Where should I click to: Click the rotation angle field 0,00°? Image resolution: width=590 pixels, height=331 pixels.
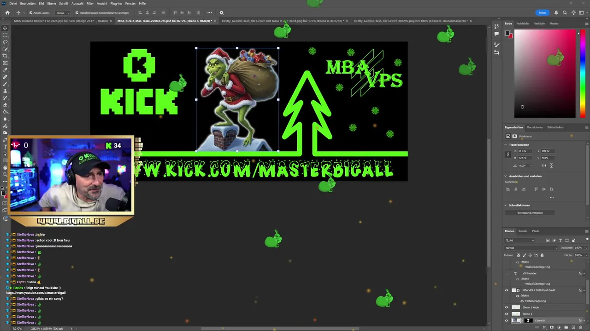(523, 165)
